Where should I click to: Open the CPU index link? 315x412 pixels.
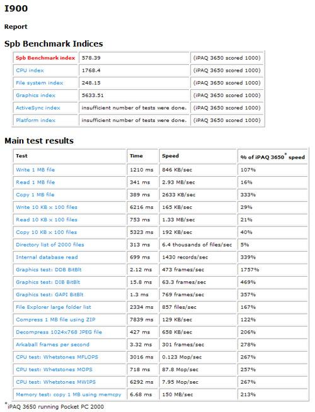point(30,70)
